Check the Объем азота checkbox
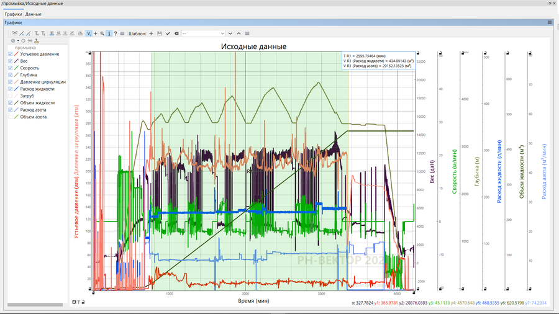Screen dimensions: 559x314 click(x=11, y=116)
